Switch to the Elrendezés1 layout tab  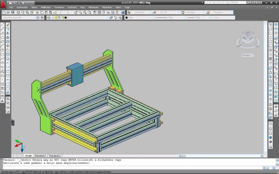pos(40,156)
